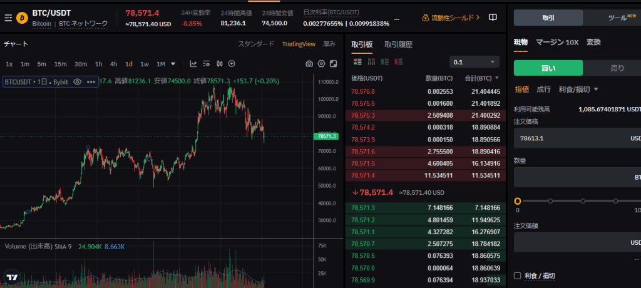Click the add circle plus icon
This screenshot has width=641, height=288.
232,64
